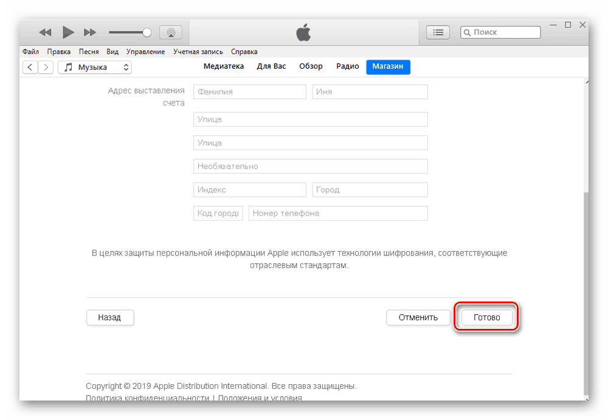Start playback with the Play button
Screen dimensions: 608x420
point(68,32)
